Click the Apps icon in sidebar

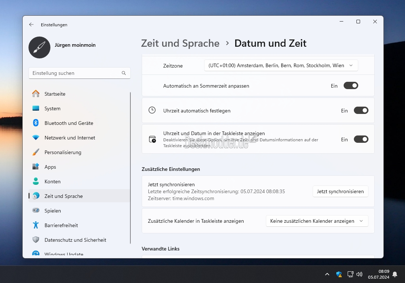pos(36,167)
